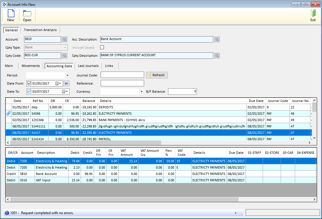Enable the Include Saved checkbox
322x219 pixels.
(102, 47)
